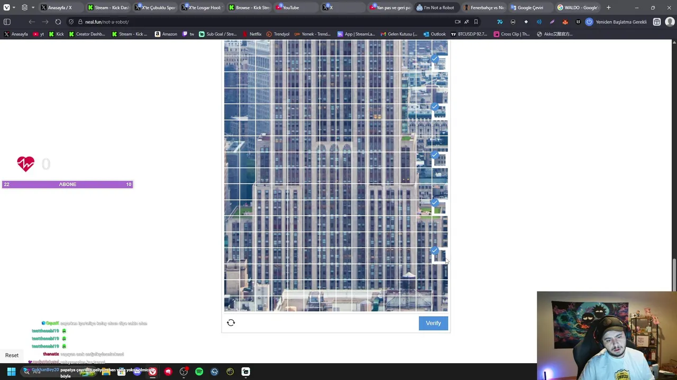Open the headset app taskbar icon
The image size is (677, 380).
(x=214, y=372)
